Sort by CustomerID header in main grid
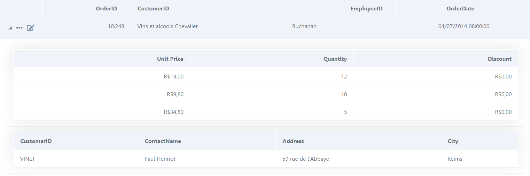This screenshot has width=530, height=176. (208, 9)
